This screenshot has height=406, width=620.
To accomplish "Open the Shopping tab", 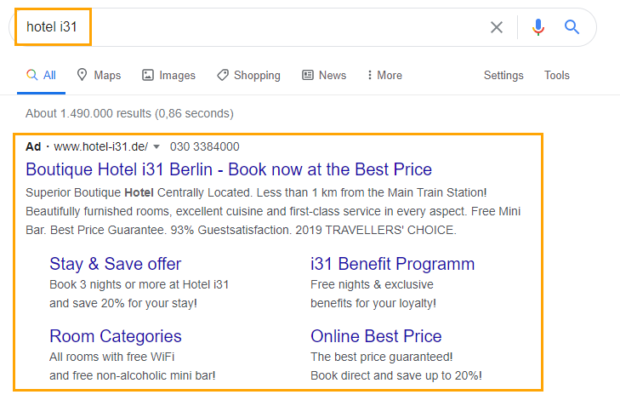I will coord(248,75).
